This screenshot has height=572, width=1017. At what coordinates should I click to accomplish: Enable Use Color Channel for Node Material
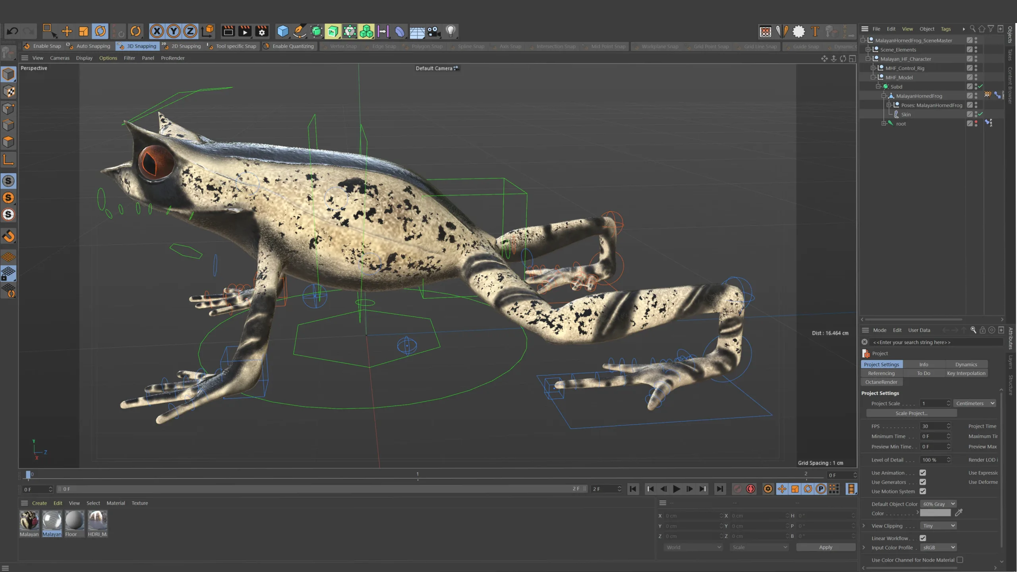click(960, 560)
